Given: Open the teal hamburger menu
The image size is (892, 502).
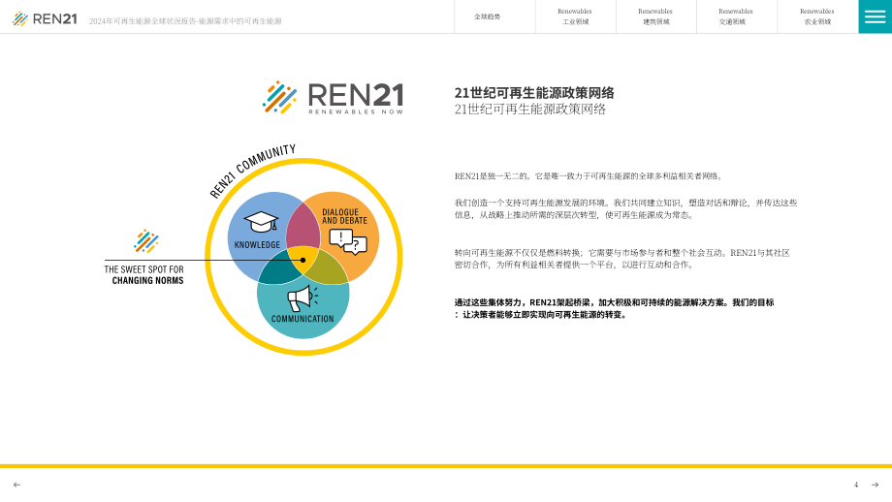Looking at the screenshot, I should 875,16.
